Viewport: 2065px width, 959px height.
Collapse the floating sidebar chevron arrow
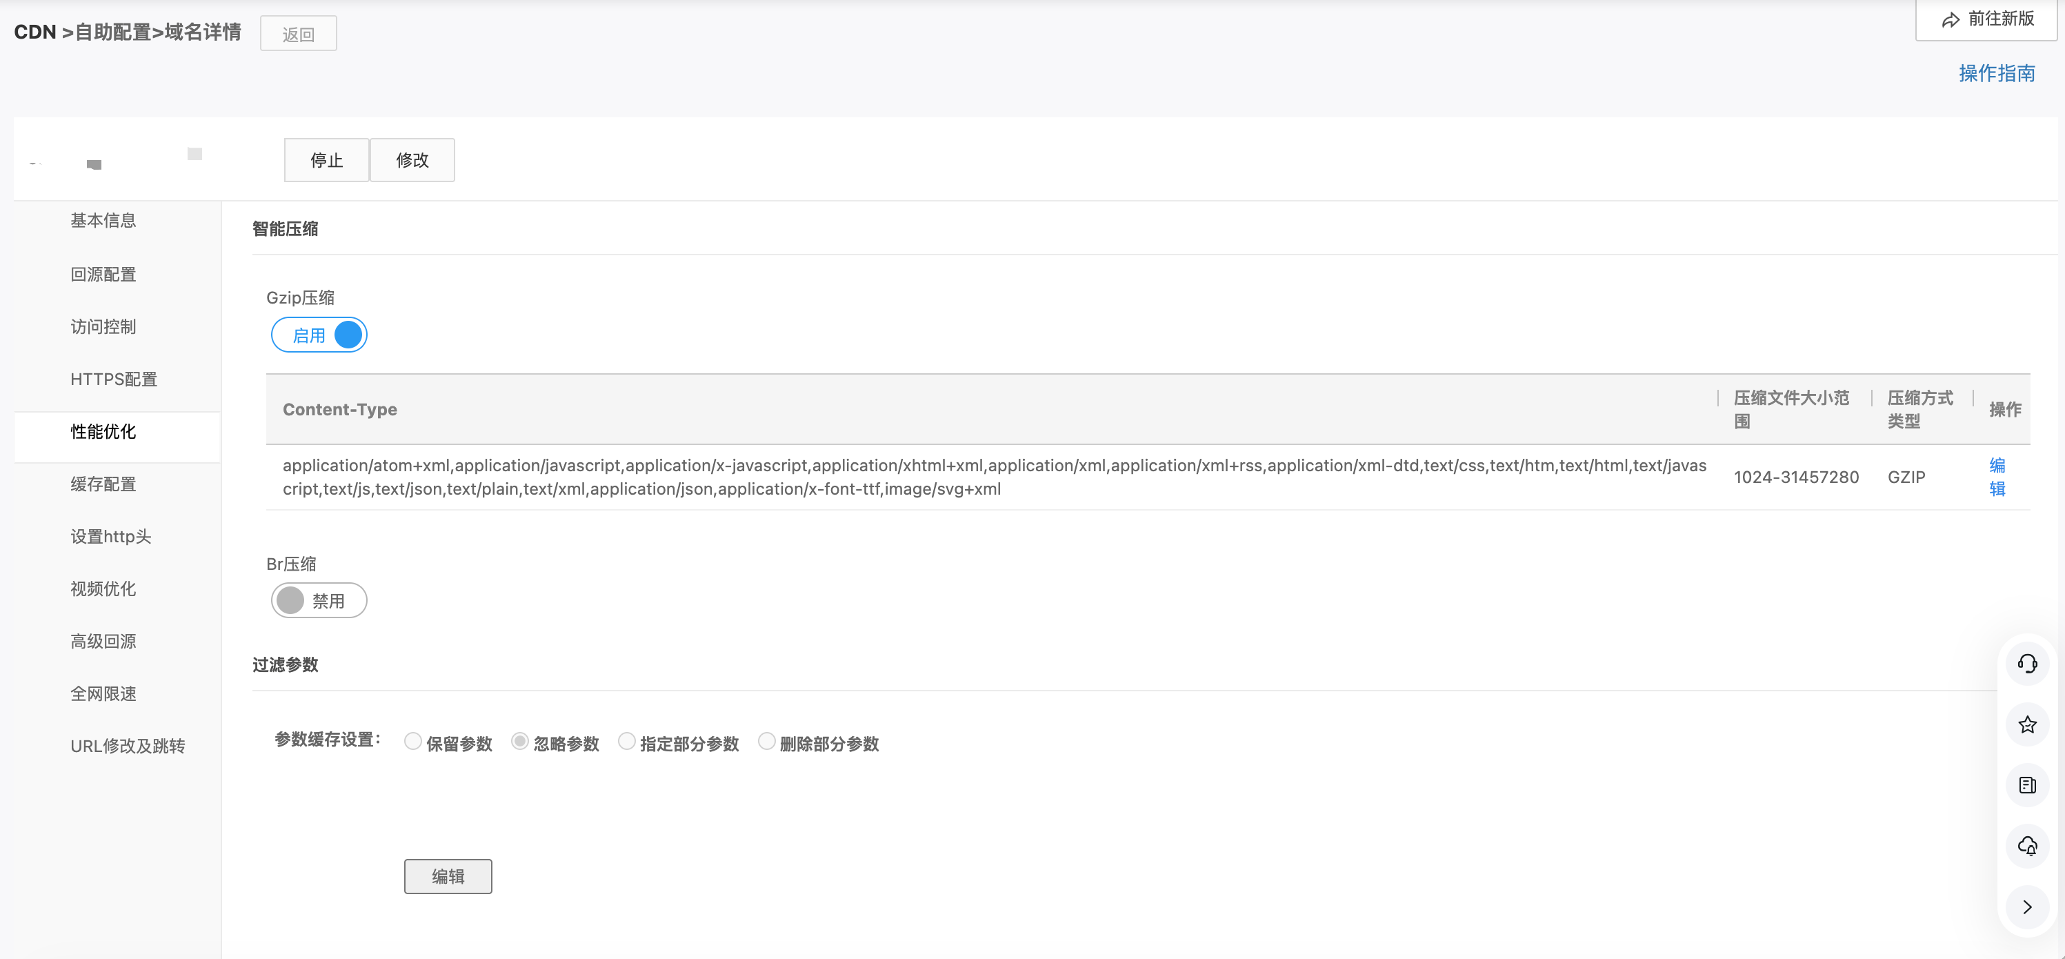coord(2026,907)
